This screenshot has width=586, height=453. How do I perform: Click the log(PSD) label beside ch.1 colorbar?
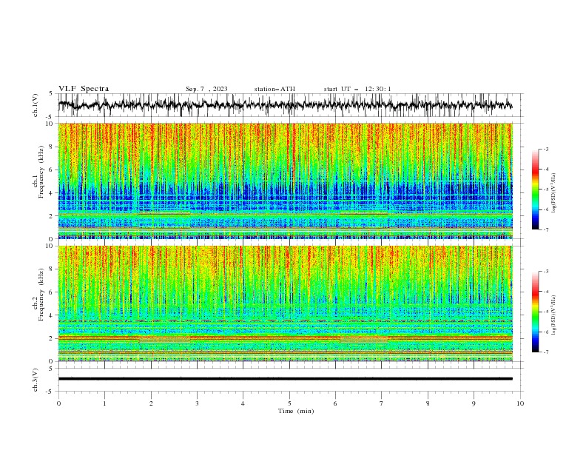pyautogui.click(x=554, y=193)
